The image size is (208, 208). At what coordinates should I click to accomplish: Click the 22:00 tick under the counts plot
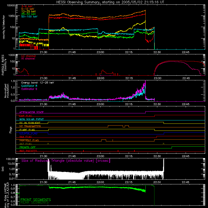coord(100,52)
